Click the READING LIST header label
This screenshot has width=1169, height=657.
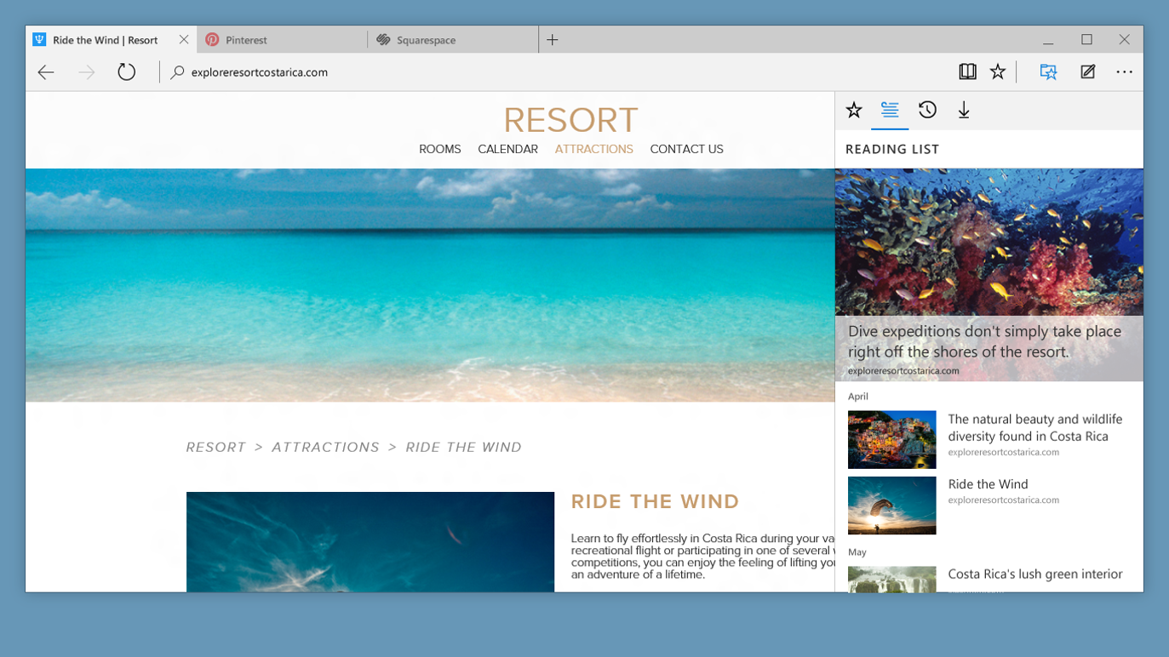click(892, 149)
